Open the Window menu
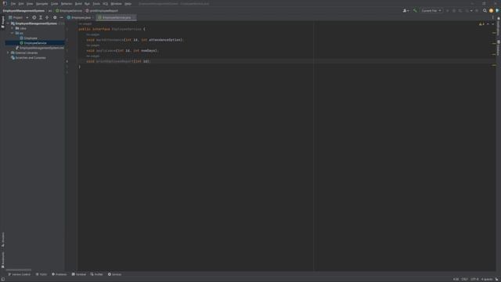501x282 pixels. coord(116,3)
